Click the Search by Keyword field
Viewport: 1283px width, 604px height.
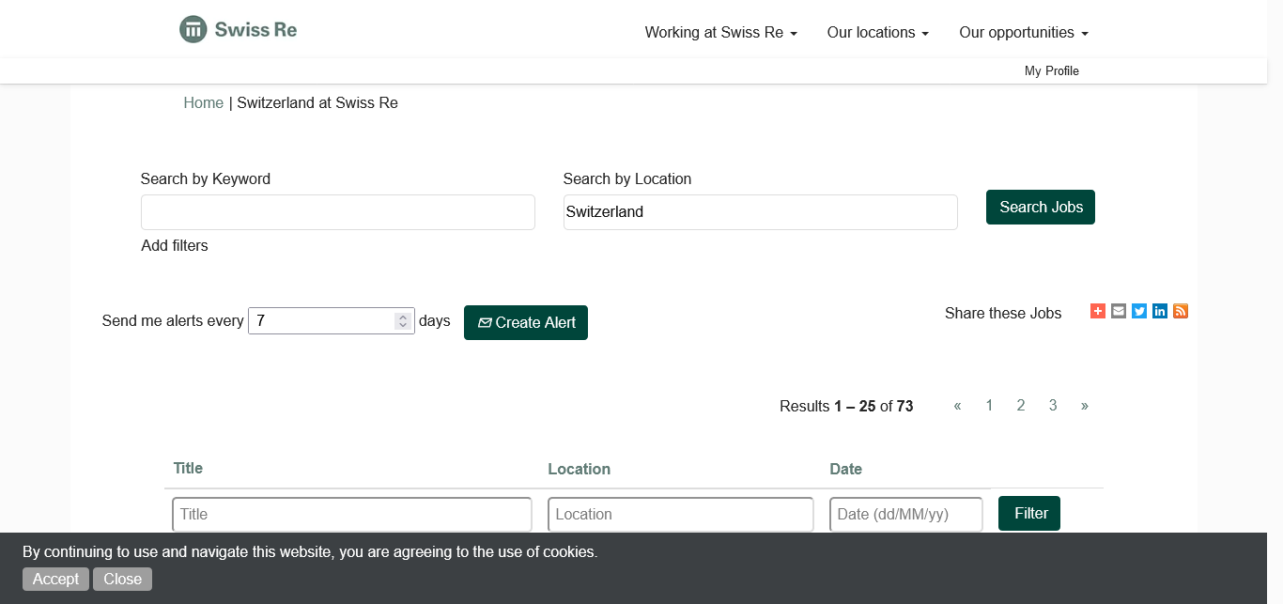click(x=337, y=212)
